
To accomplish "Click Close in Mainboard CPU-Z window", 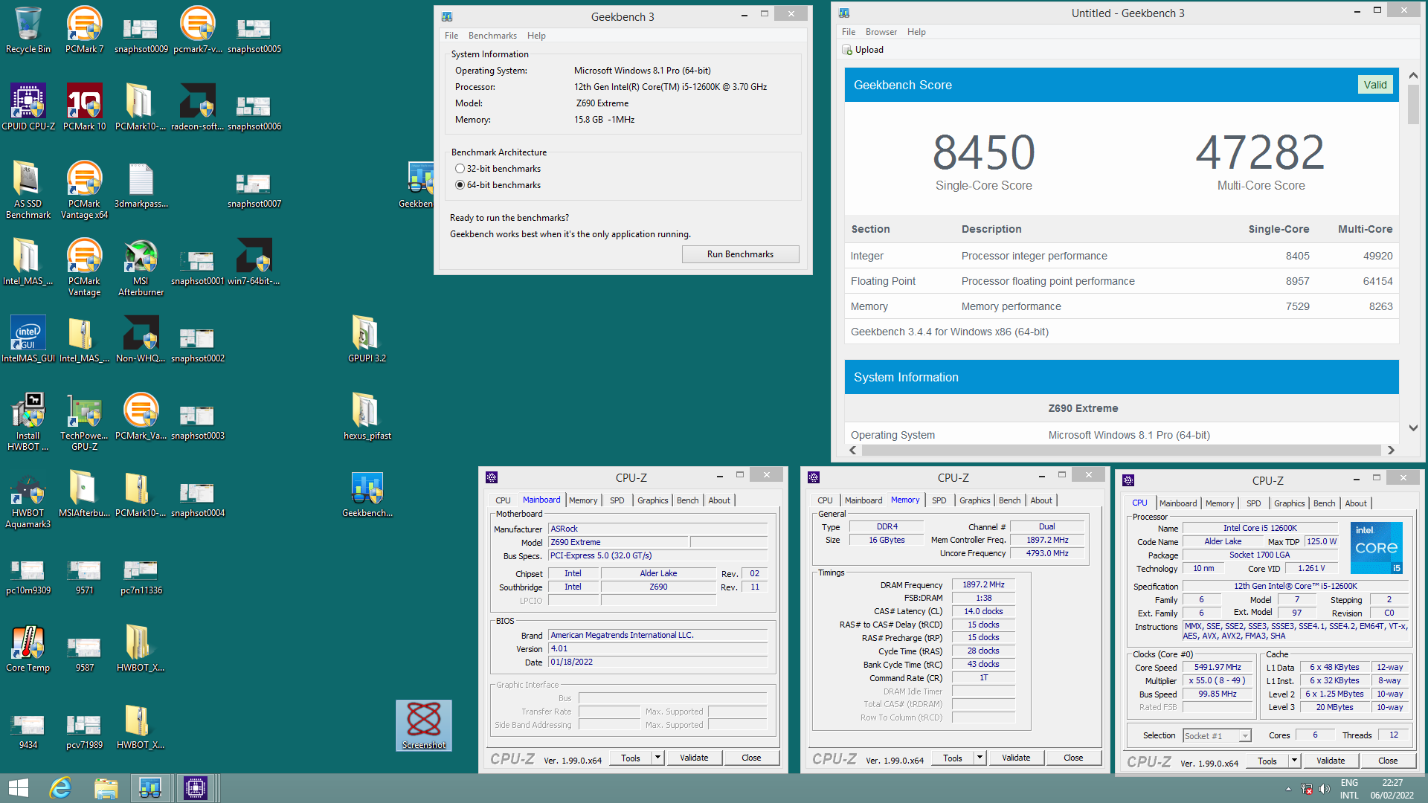I will point(751,758).
